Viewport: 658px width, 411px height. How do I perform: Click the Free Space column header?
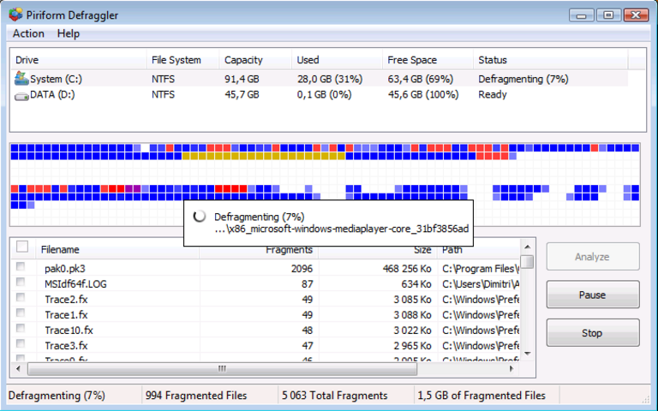click(x=428, y=60)
